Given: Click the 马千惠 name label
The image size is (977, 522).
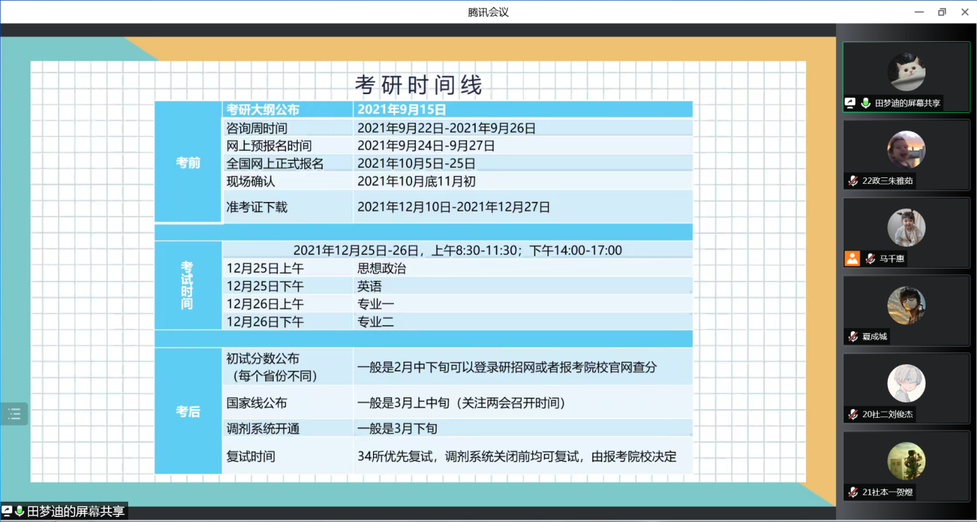Looking at the screenshot, I should [892, 258].
